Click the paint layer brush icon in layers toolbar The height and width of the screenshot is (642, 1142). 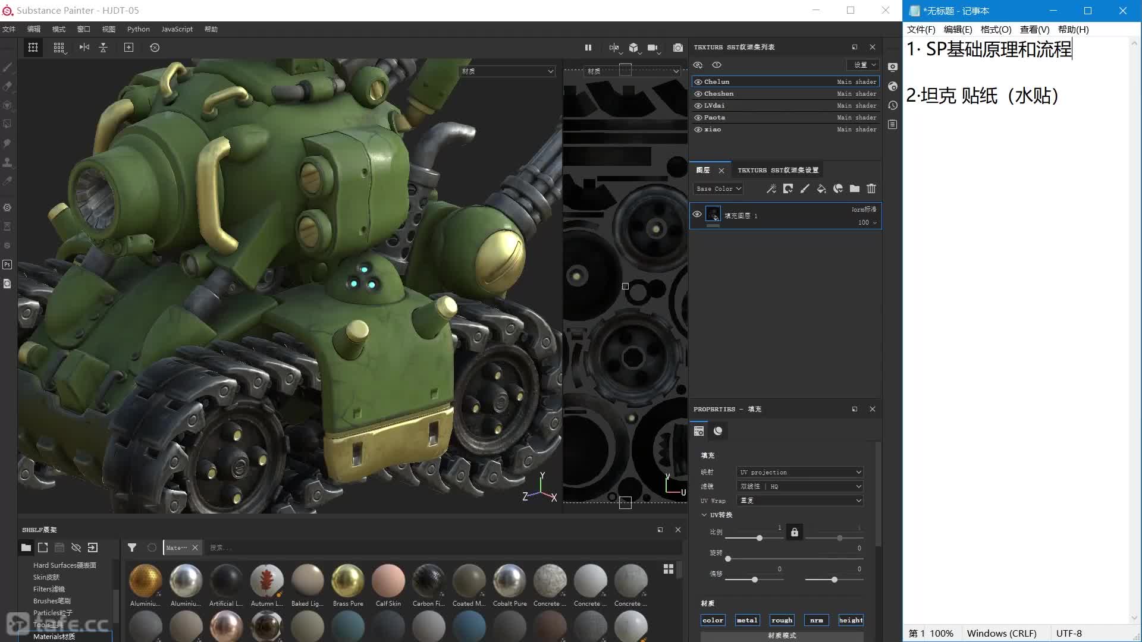tap(804, 188)
